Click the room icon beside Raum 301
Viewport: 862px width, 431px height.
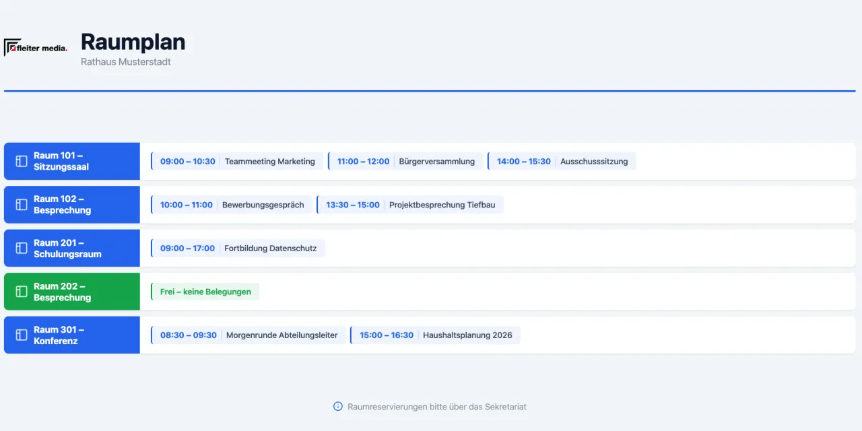click(22, 335)
